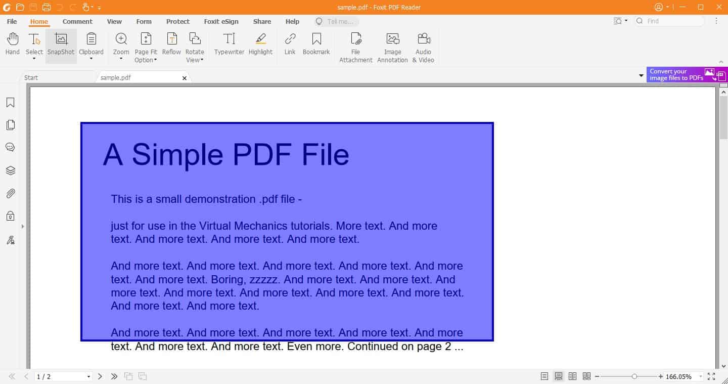Click the Rotate View tool

pos(195,48)
